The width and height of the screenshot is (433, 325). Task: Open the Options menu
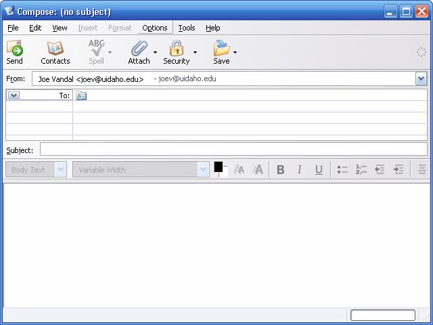click(155, 28)
